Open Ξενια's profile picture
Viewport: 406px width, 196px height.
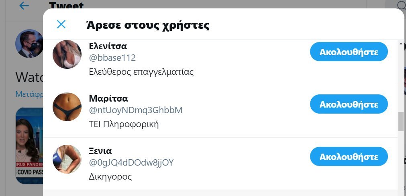67,159
